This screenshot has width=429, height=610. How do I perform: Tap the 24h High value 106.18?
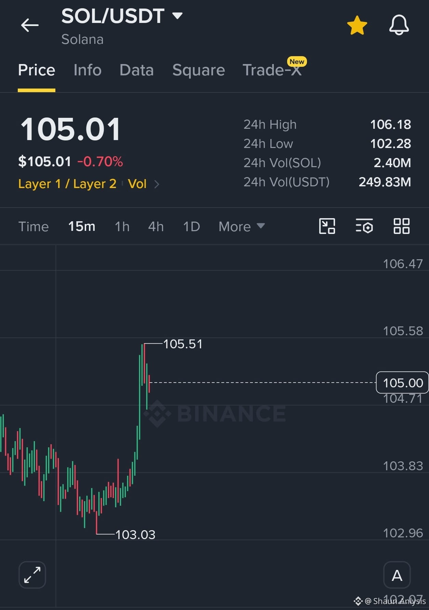(x=391, y=124)
